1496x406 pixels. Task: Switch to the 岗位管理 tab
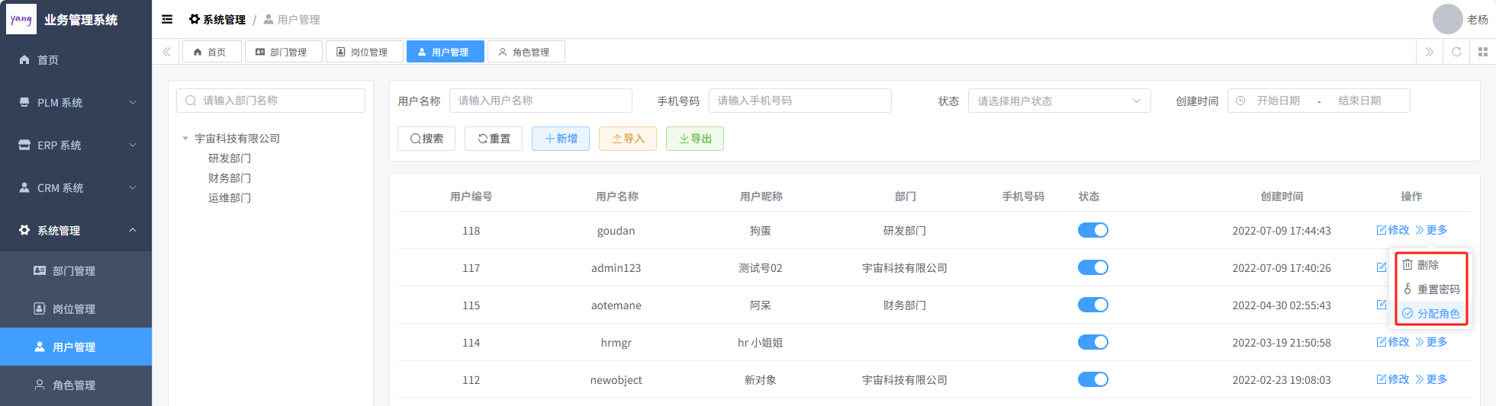point(362,52)
